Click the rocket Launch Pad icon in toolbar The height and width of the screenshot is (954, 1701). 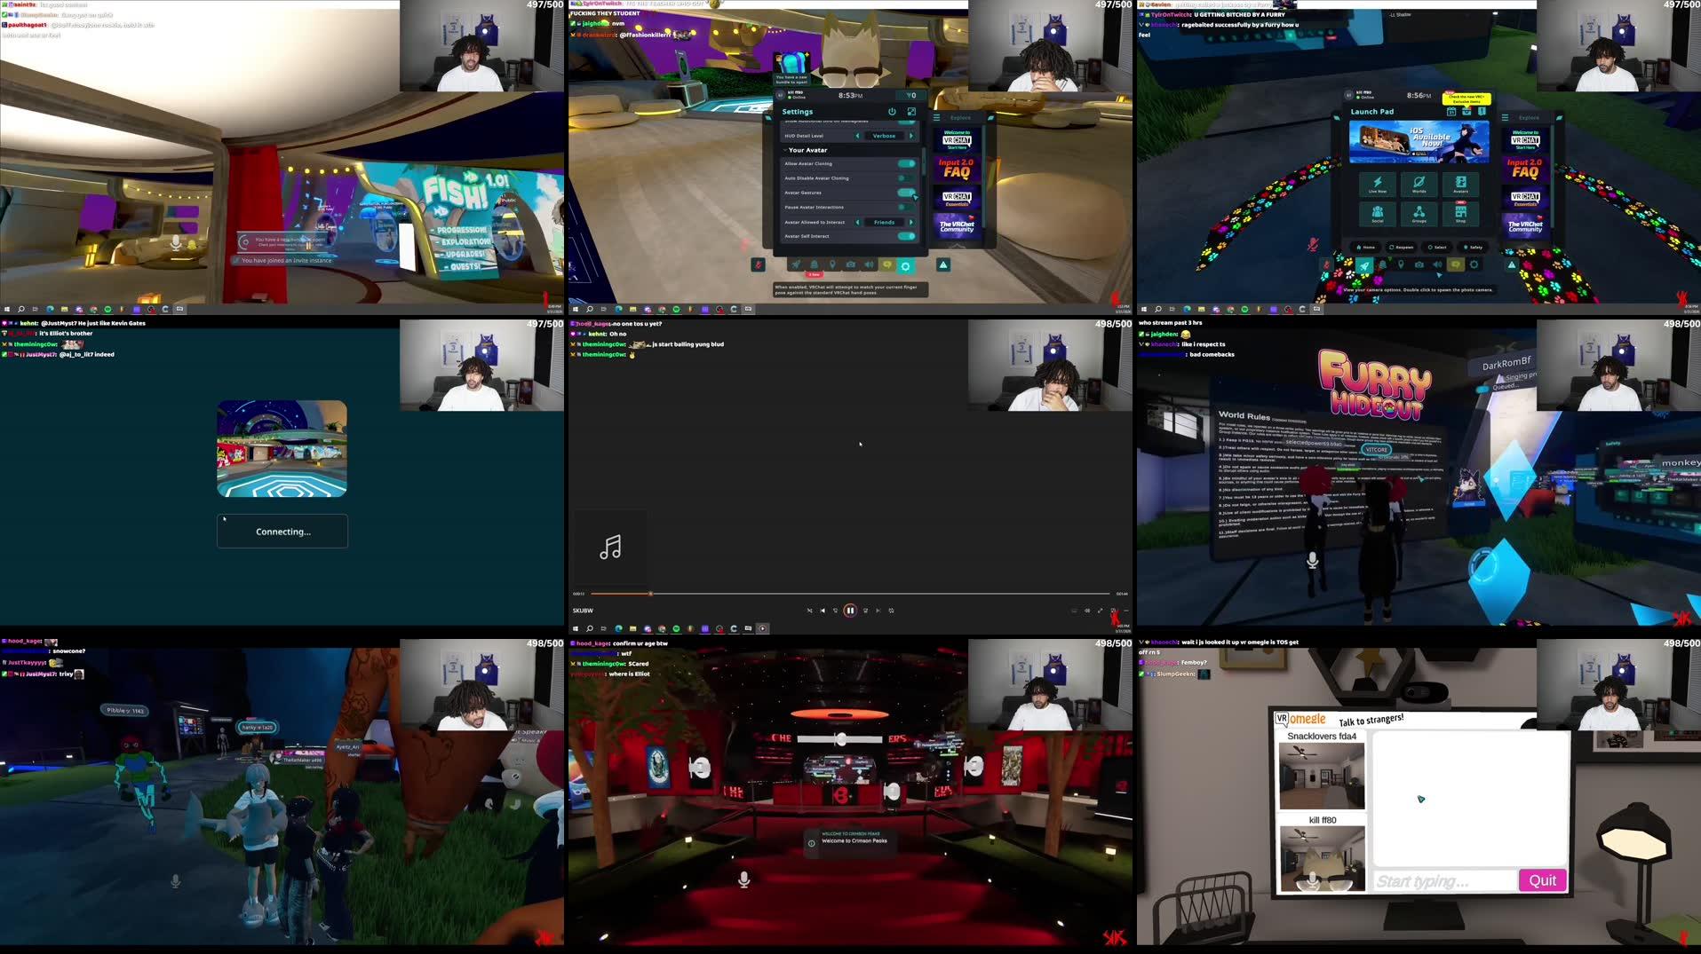[x=796, y=264]
